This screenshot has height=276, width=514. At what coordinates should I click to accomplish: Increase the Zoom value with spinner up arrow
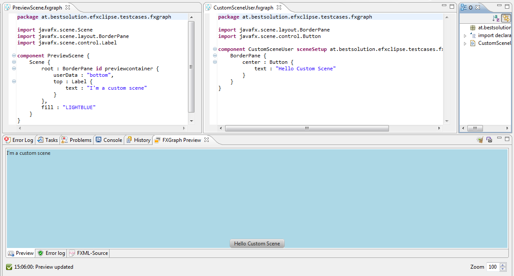pyautogui.click(x=503, y=265)
